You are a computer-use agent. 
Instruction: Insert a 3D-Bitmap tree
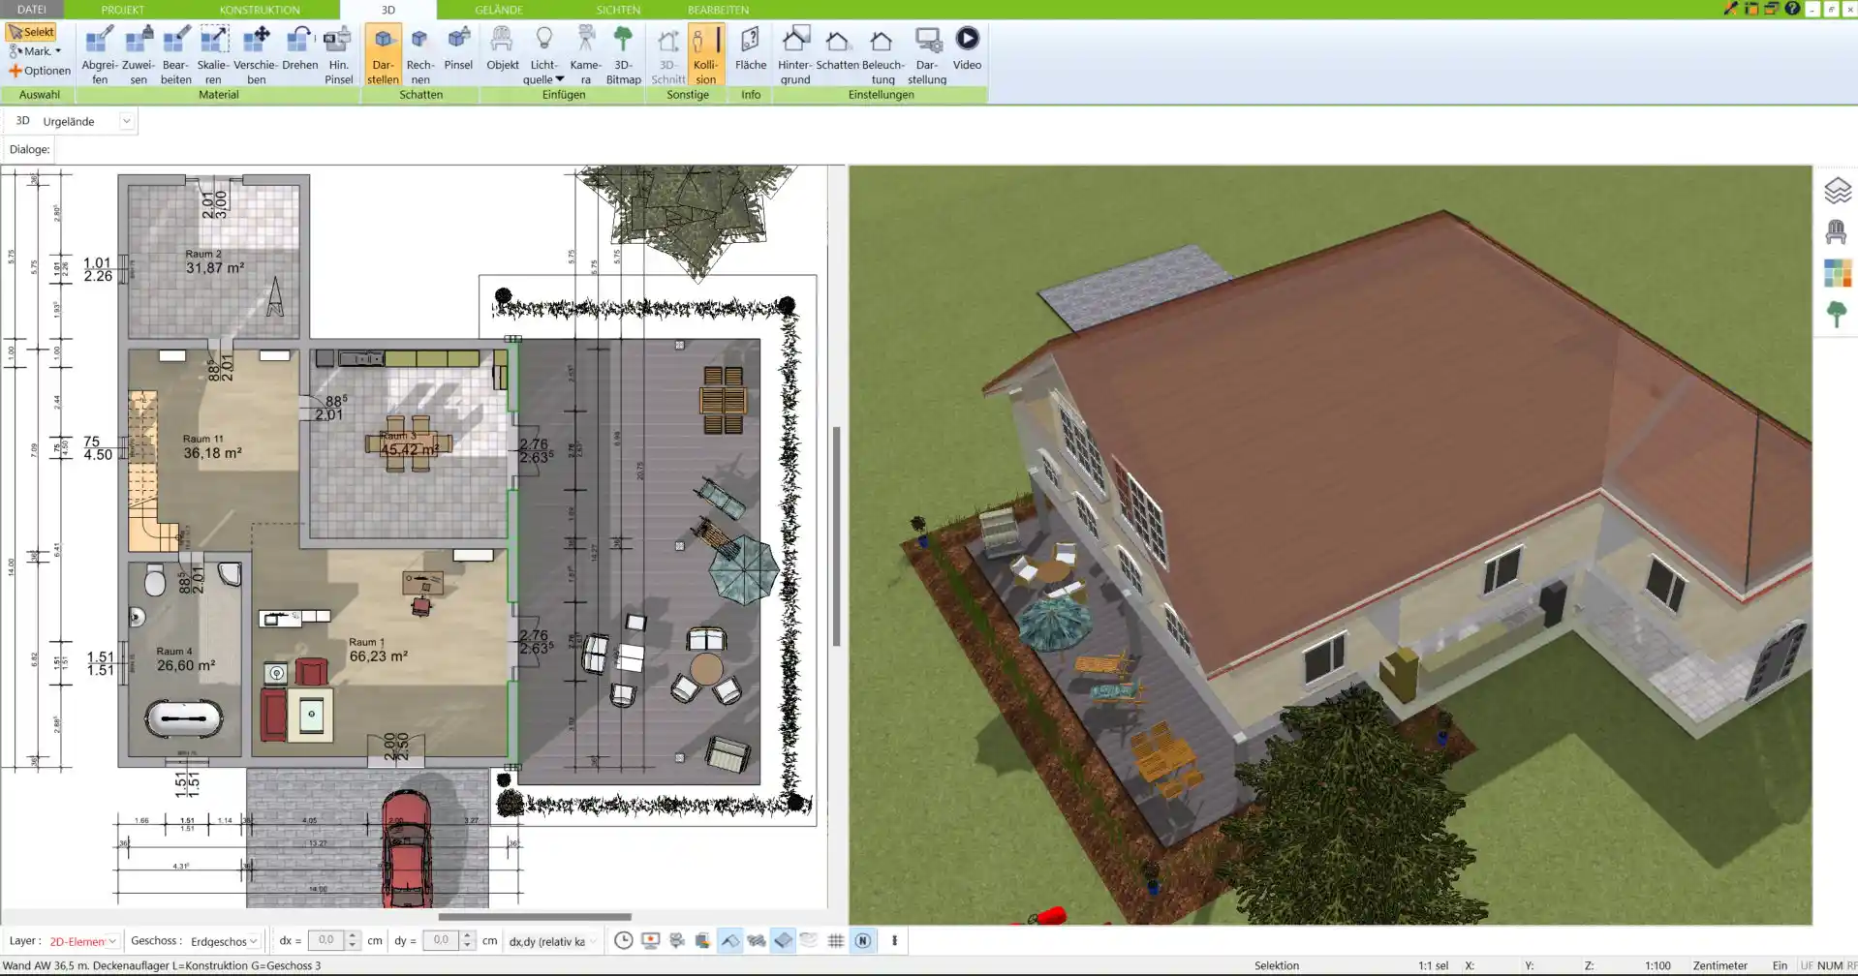[623, 55]
